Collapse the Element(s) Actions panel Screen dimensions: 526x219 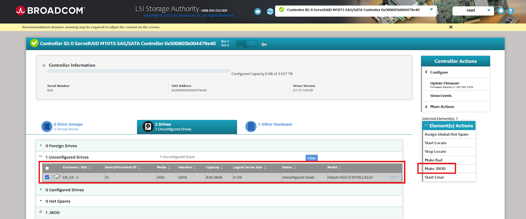(426, 125)
